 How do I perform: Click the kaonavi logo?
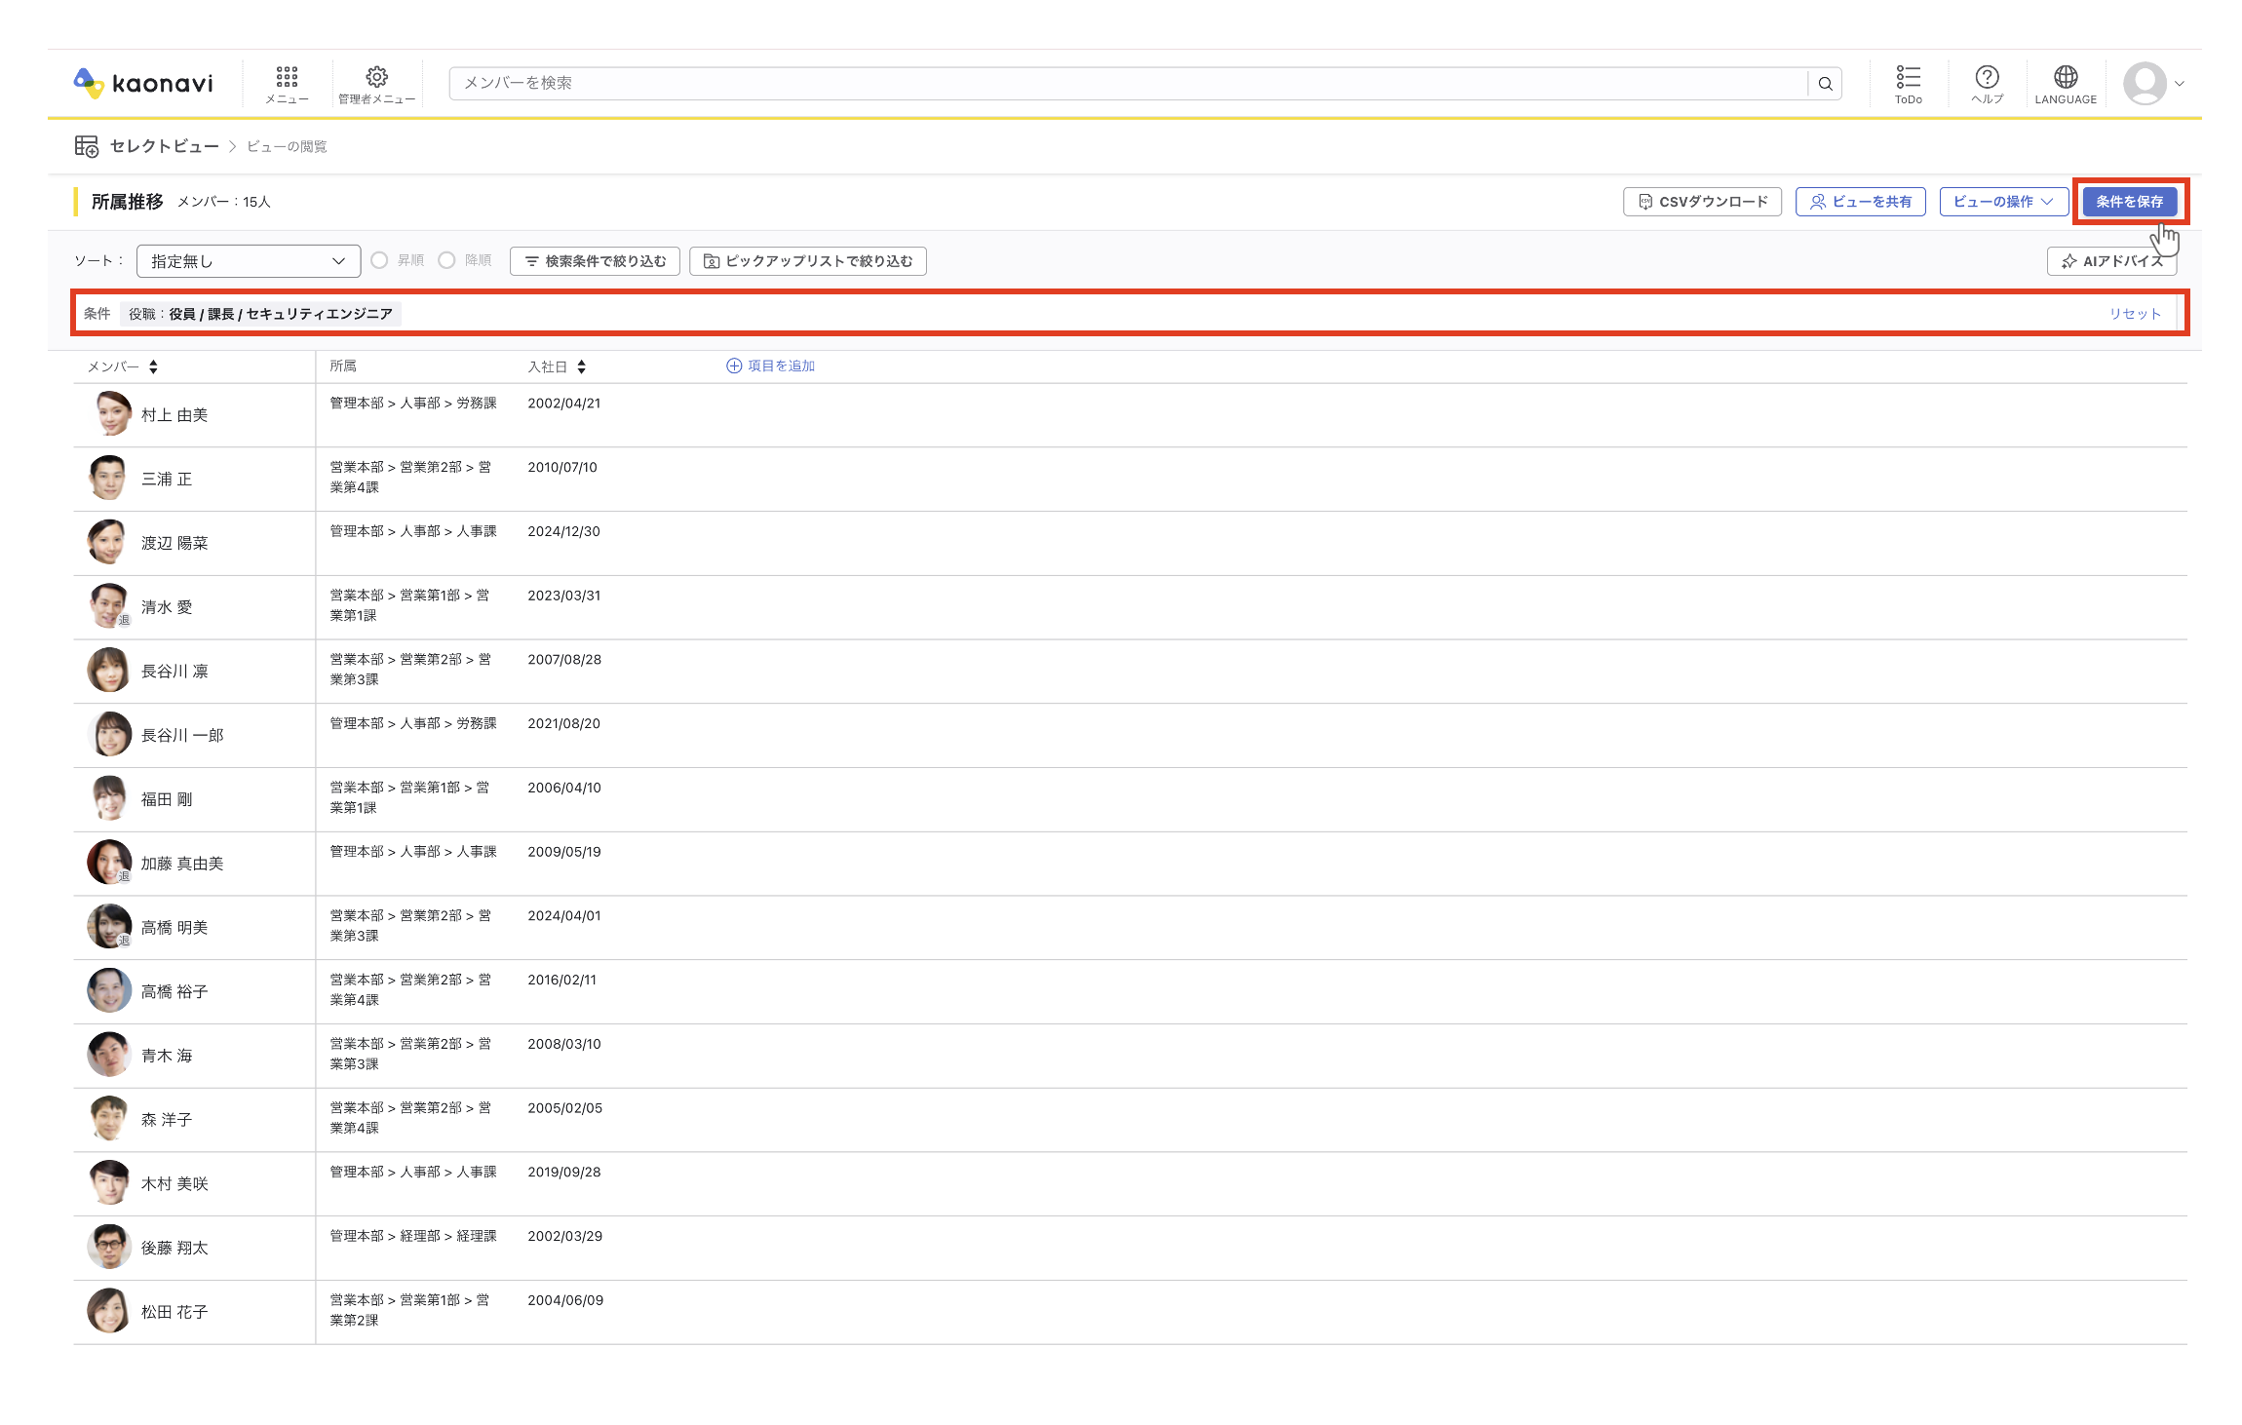click(x=143, y=83)
